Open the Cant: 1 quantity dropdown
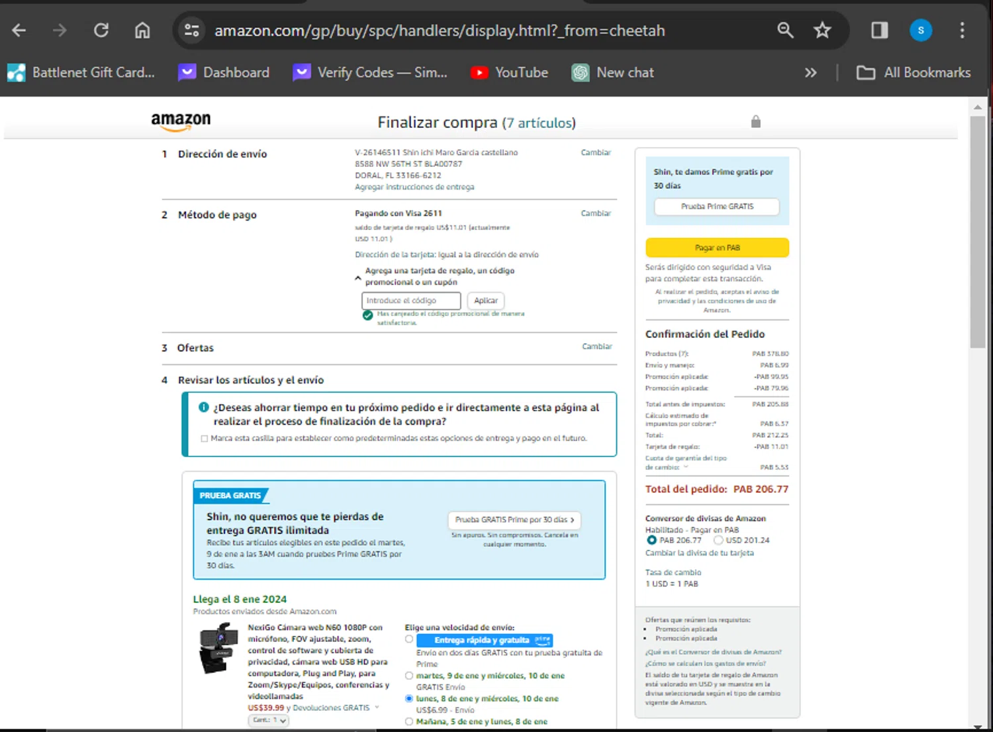Viewport: 993px width, 732px height. point(269,720)
